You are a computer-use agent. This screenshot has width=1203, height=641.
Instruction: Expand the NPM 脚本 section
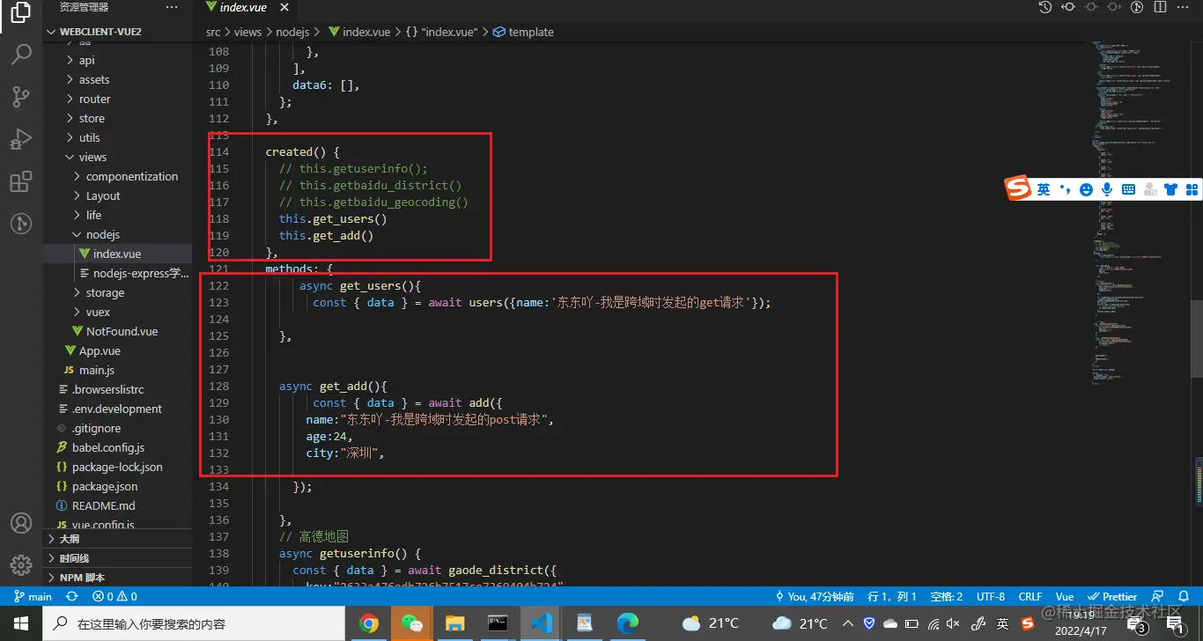point(117,578)
